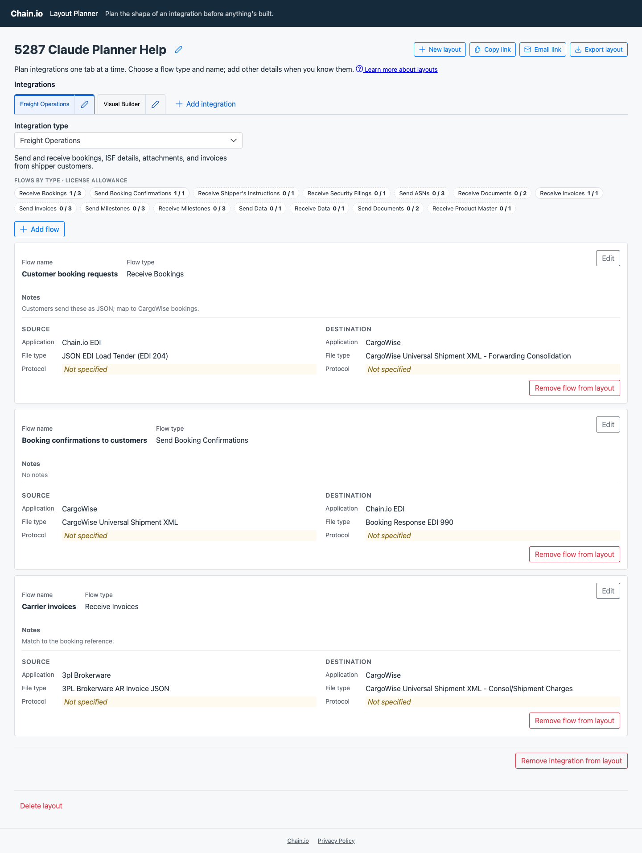
Task: Switch to Freight Operations tab
Action: 45,104
